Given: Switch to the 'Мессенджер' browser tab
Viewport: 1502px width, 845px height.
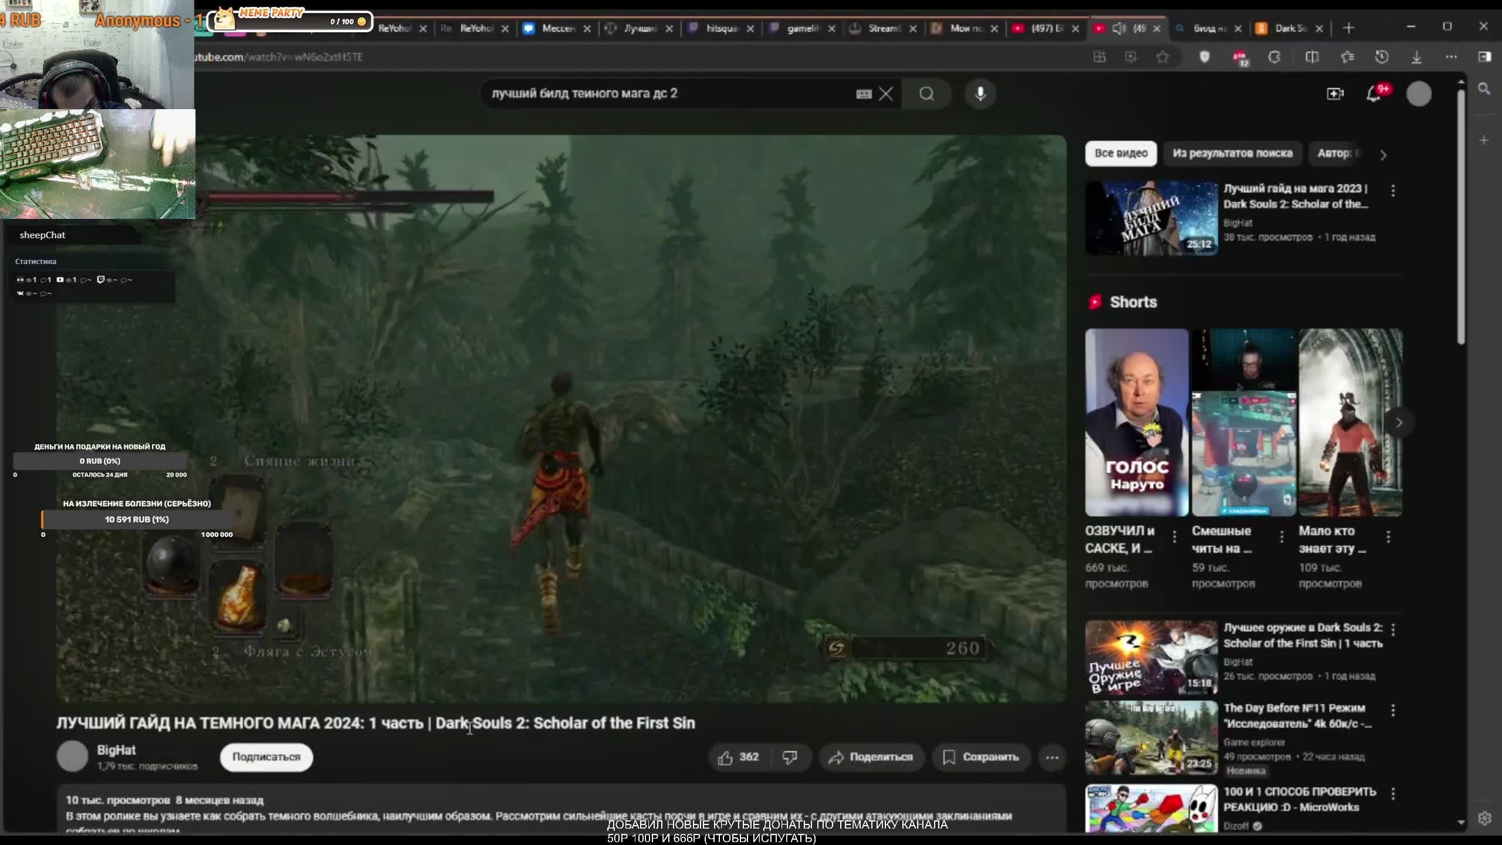Looking at the screenshot, I should [557, 28].
